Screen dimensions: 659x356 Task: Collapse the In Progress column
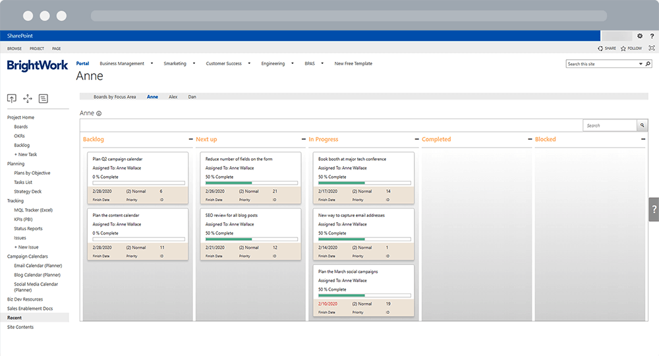416,140
